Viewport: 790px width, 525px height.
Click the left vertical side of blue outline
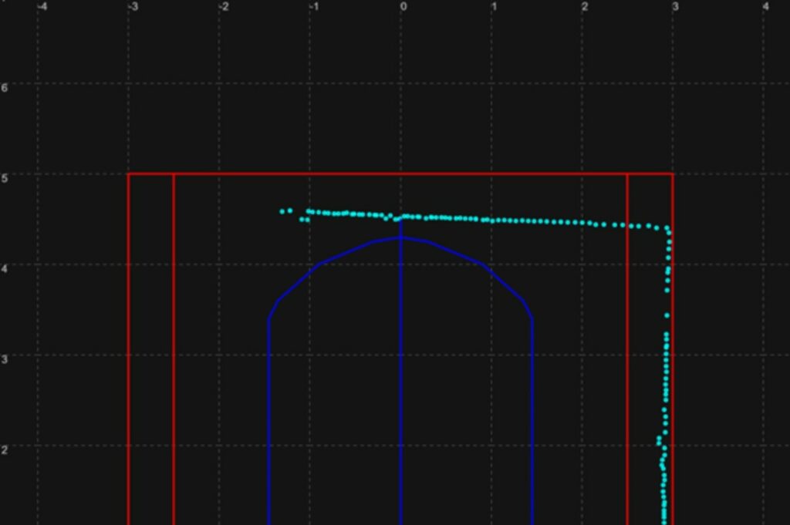click(x=268, y=416)
